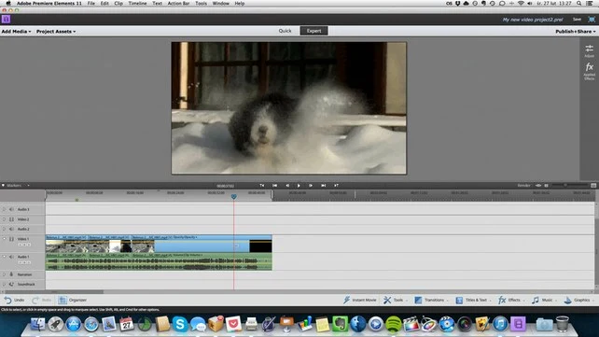The image size is (599, 337).
Task: Click the fullscreen icon beside Save
Action: (x=592, y=19)
